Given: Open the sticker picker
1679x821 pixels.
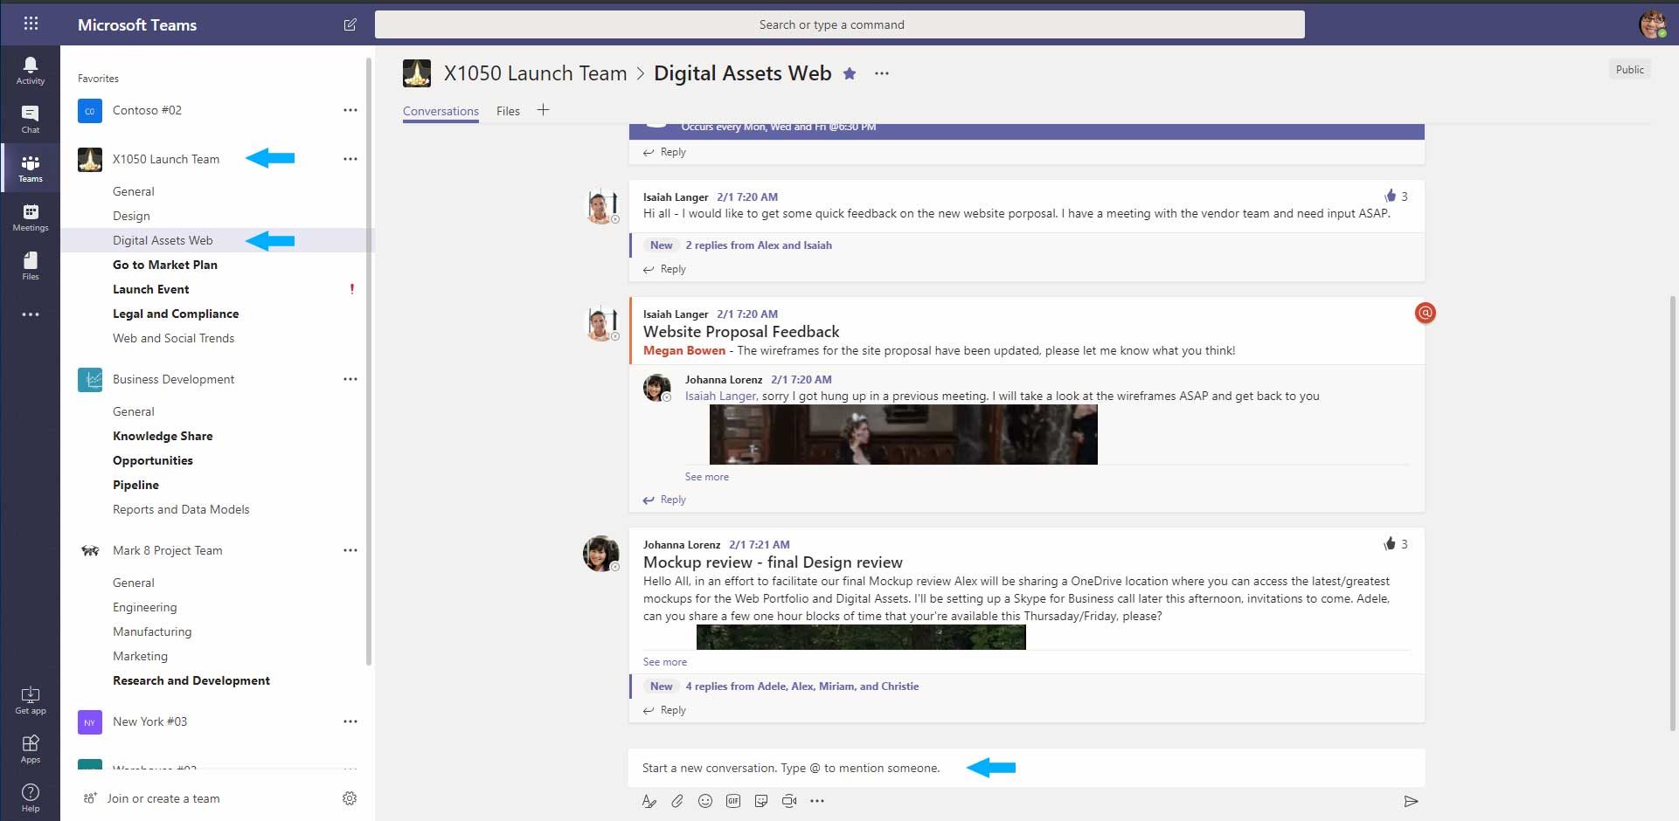Looking at the screenshot, I should coord(761,801).
